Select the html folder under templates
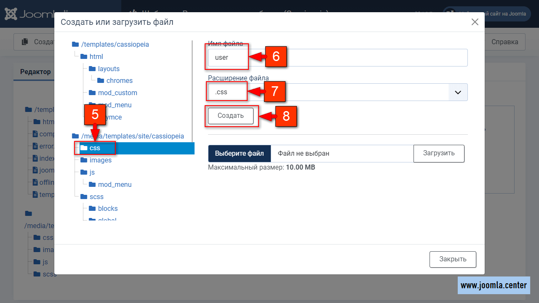539x303 pixels. [96, 56]
